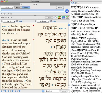Click into the search entry field
102x93 pixels.
click(32, 11)
